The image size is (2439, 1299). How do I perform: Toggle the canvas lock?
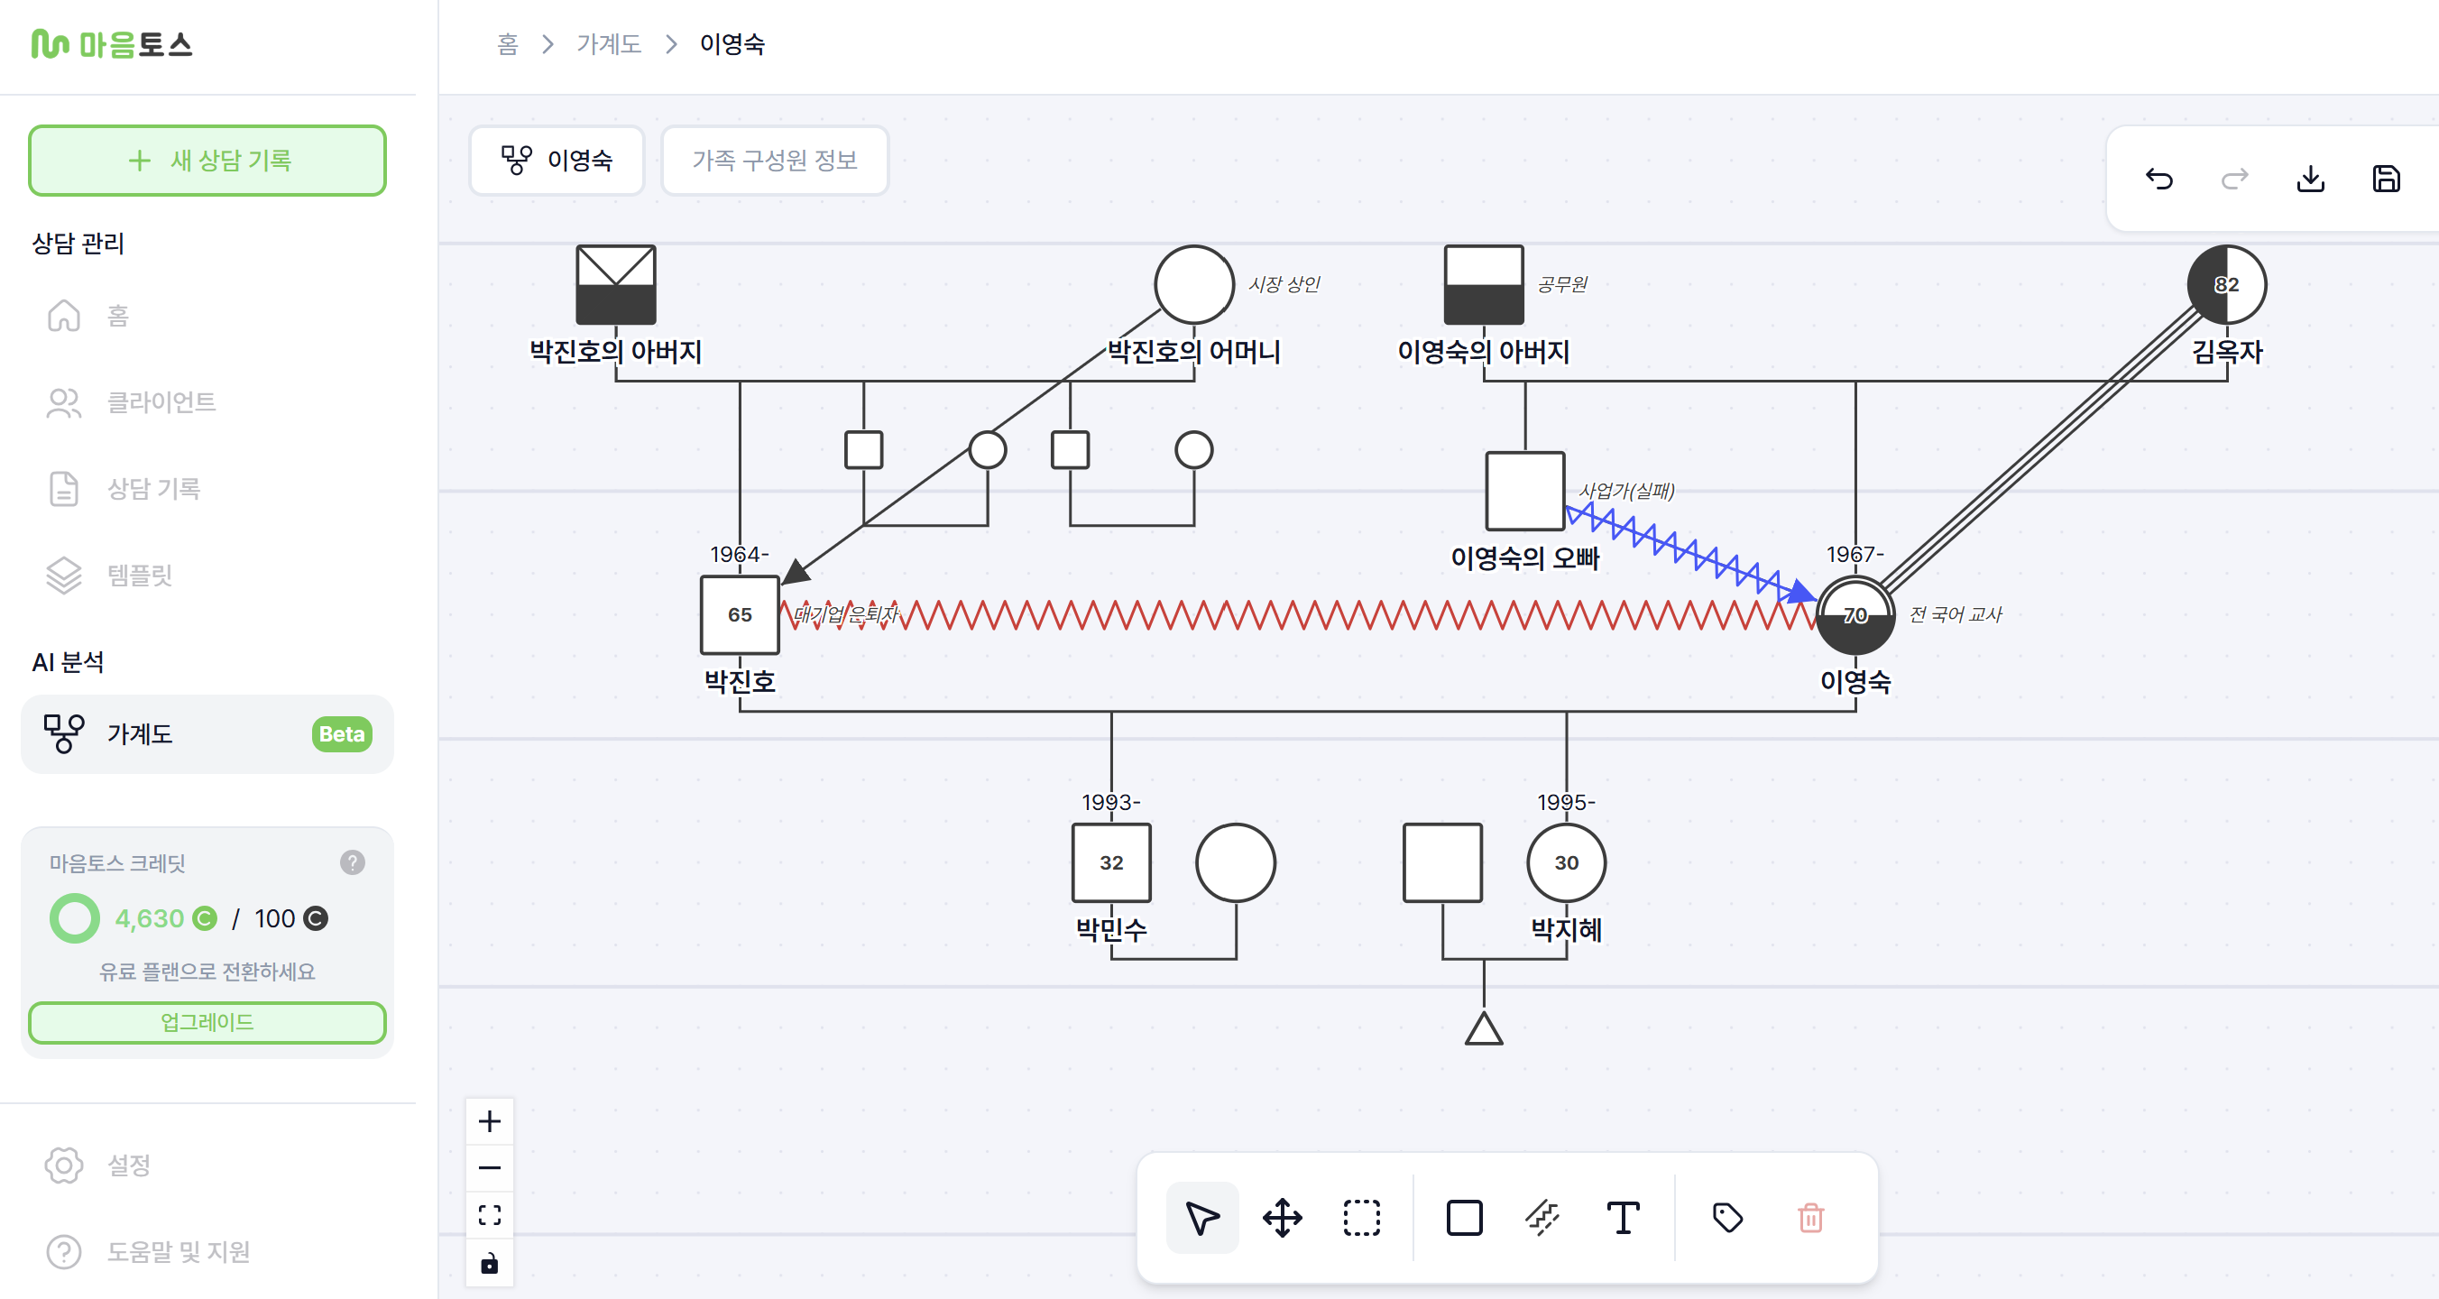490,1263
